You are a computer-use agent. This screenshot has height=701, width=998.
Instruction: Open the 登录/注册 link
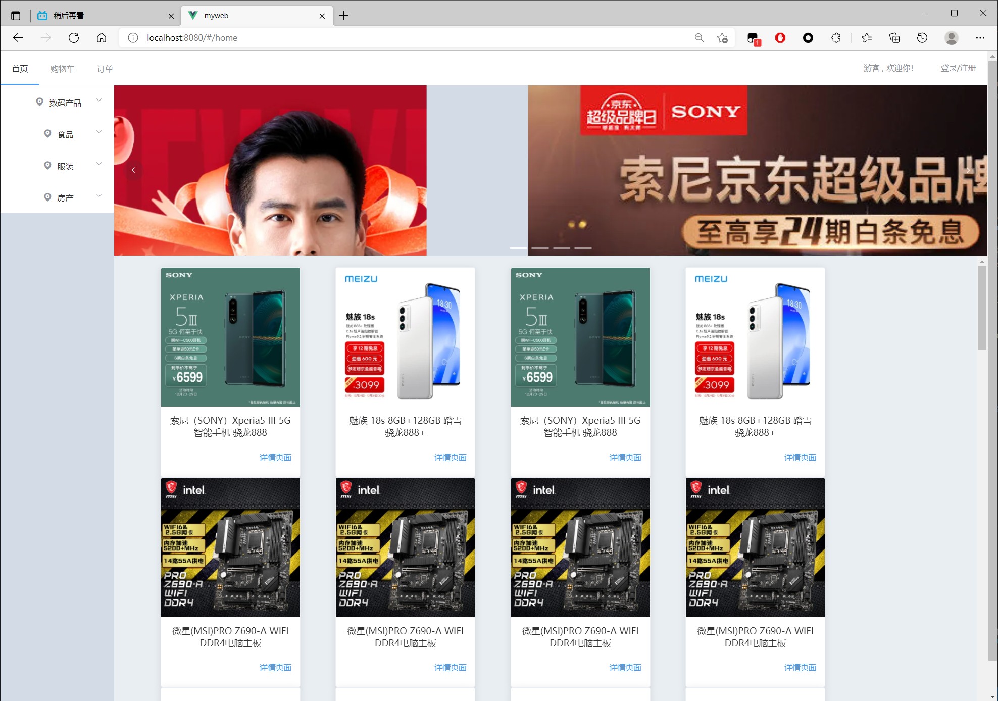tap(957, 68)
